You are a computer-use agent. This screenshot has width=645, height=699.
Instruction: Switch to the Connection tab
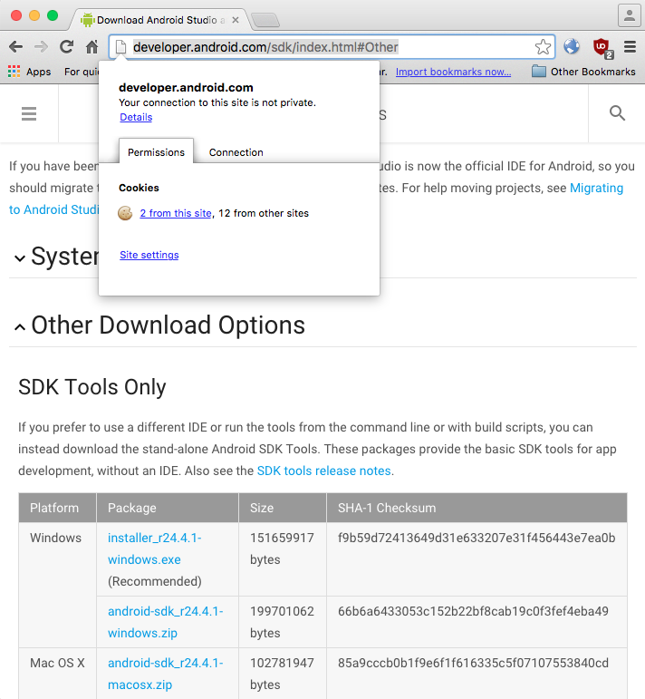(x=236, y=152)
